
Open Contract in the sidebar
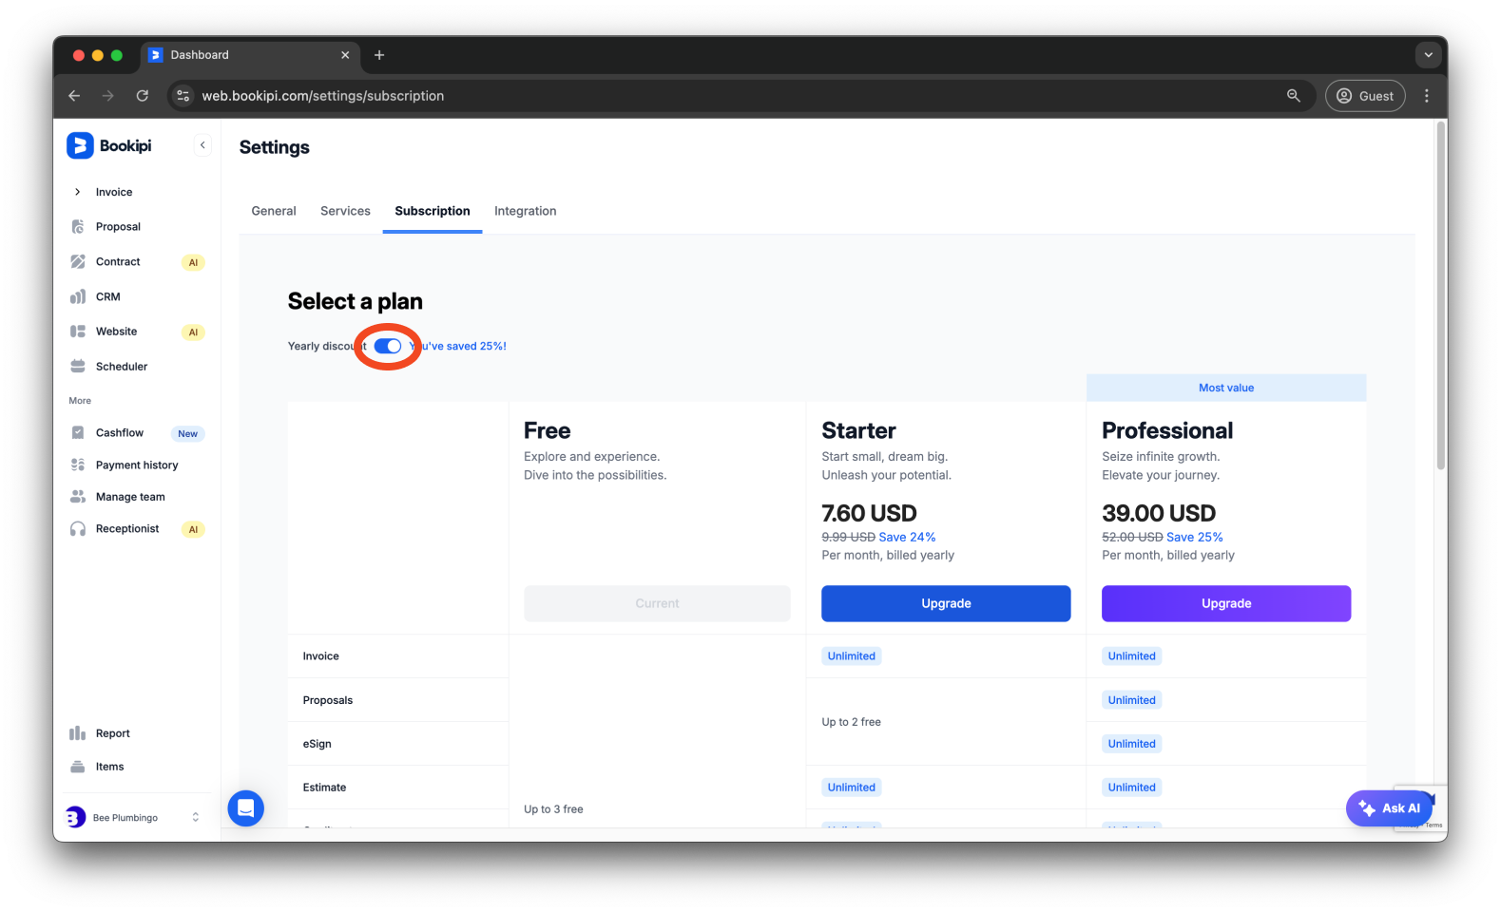tap(118, 262)
